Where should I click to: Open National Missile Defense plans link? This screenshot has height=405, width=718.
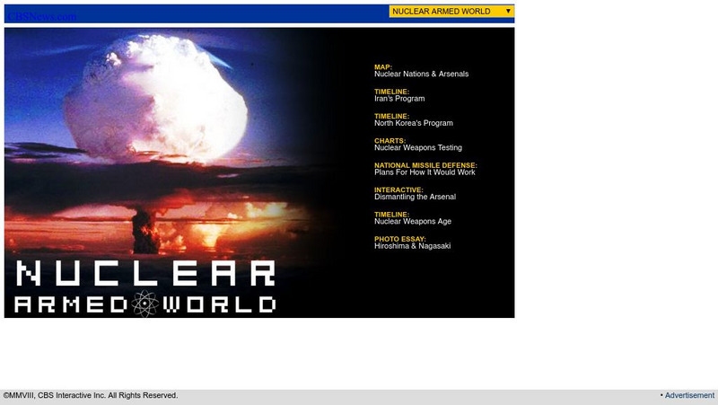[425, 169]
